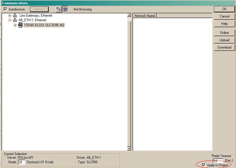Click the SLC-5/05 processor icon
This screenshot has height=168, width=236.
click(20, 25)
